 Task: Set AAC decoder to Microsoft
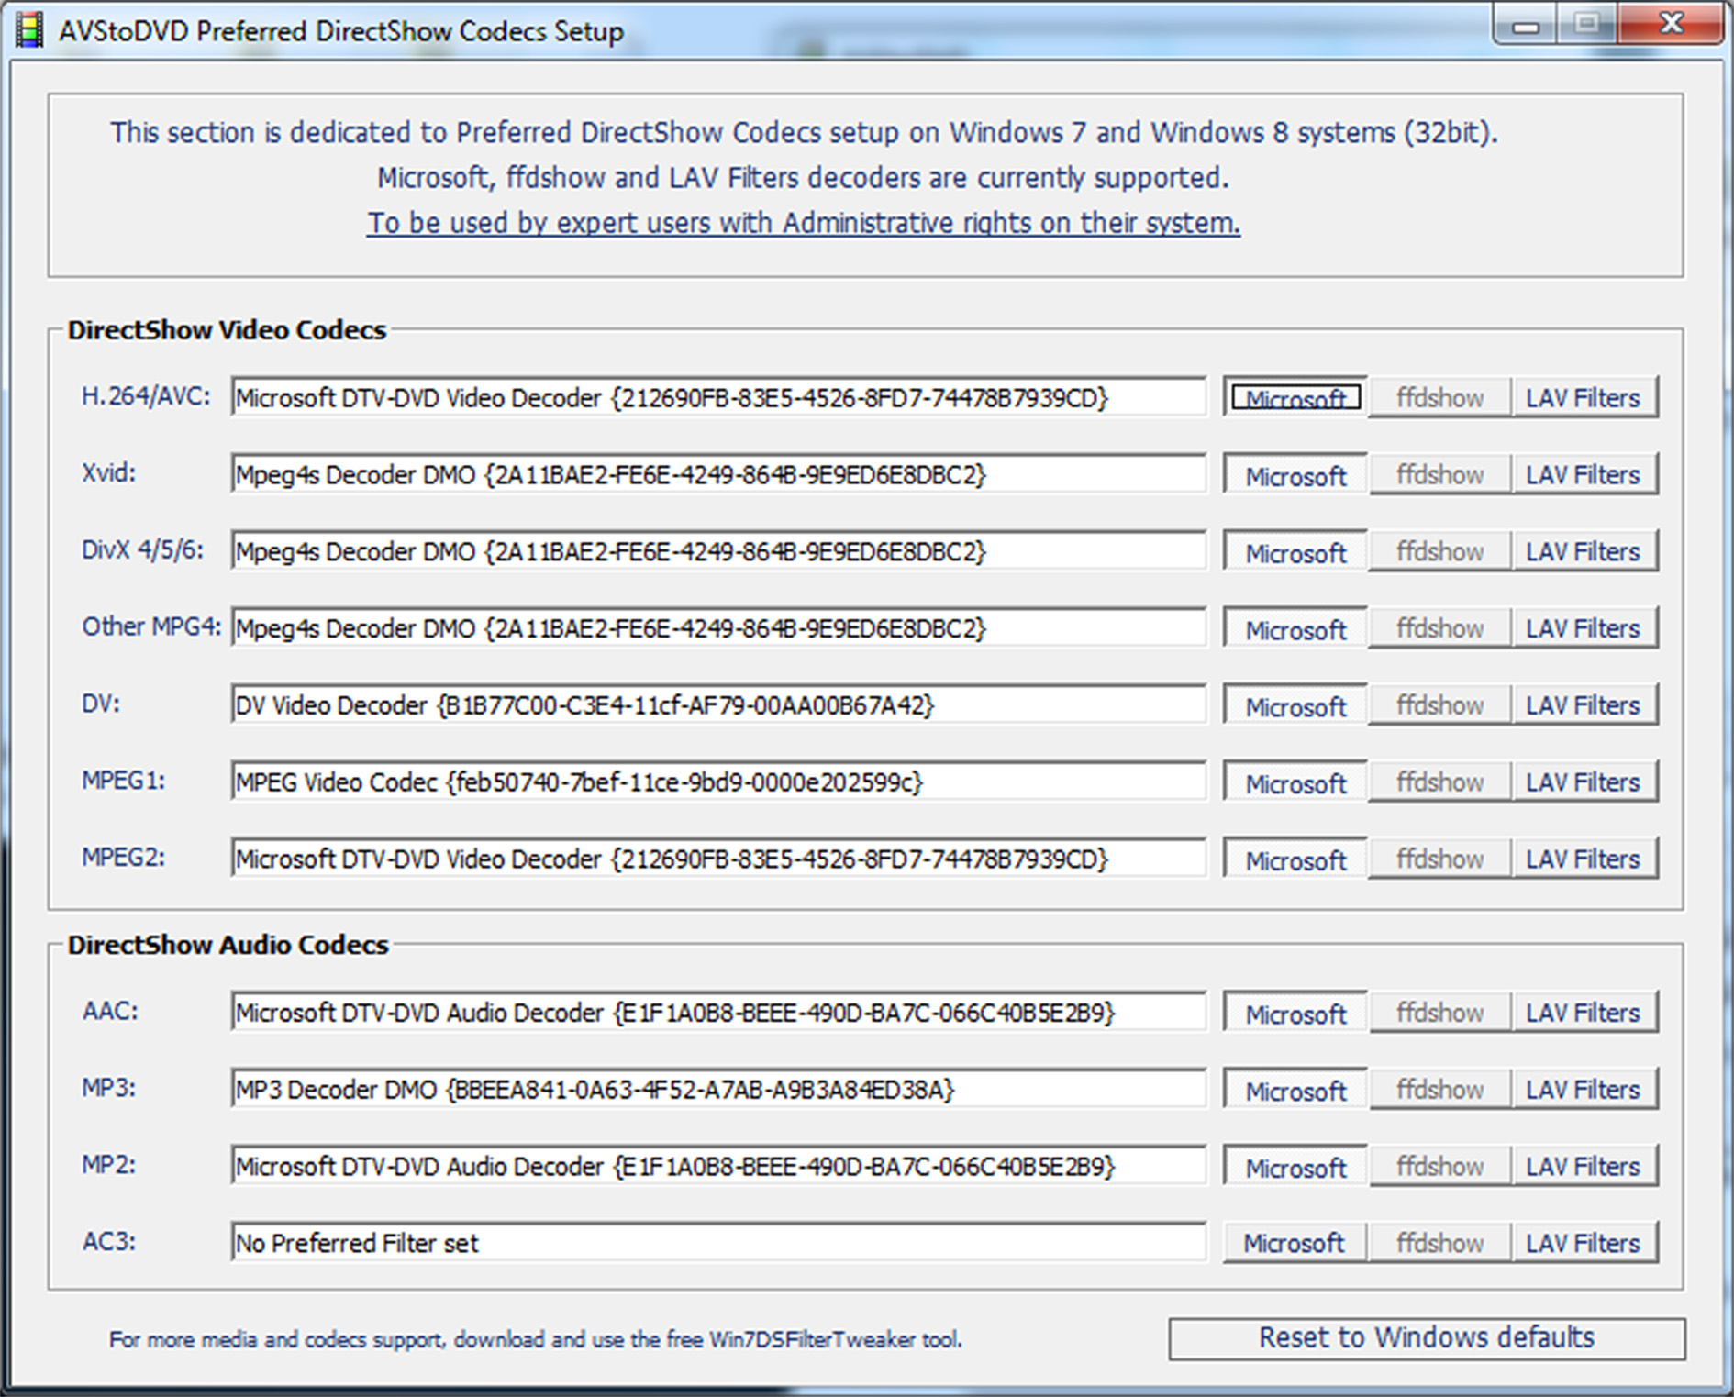(1295, 1013)
